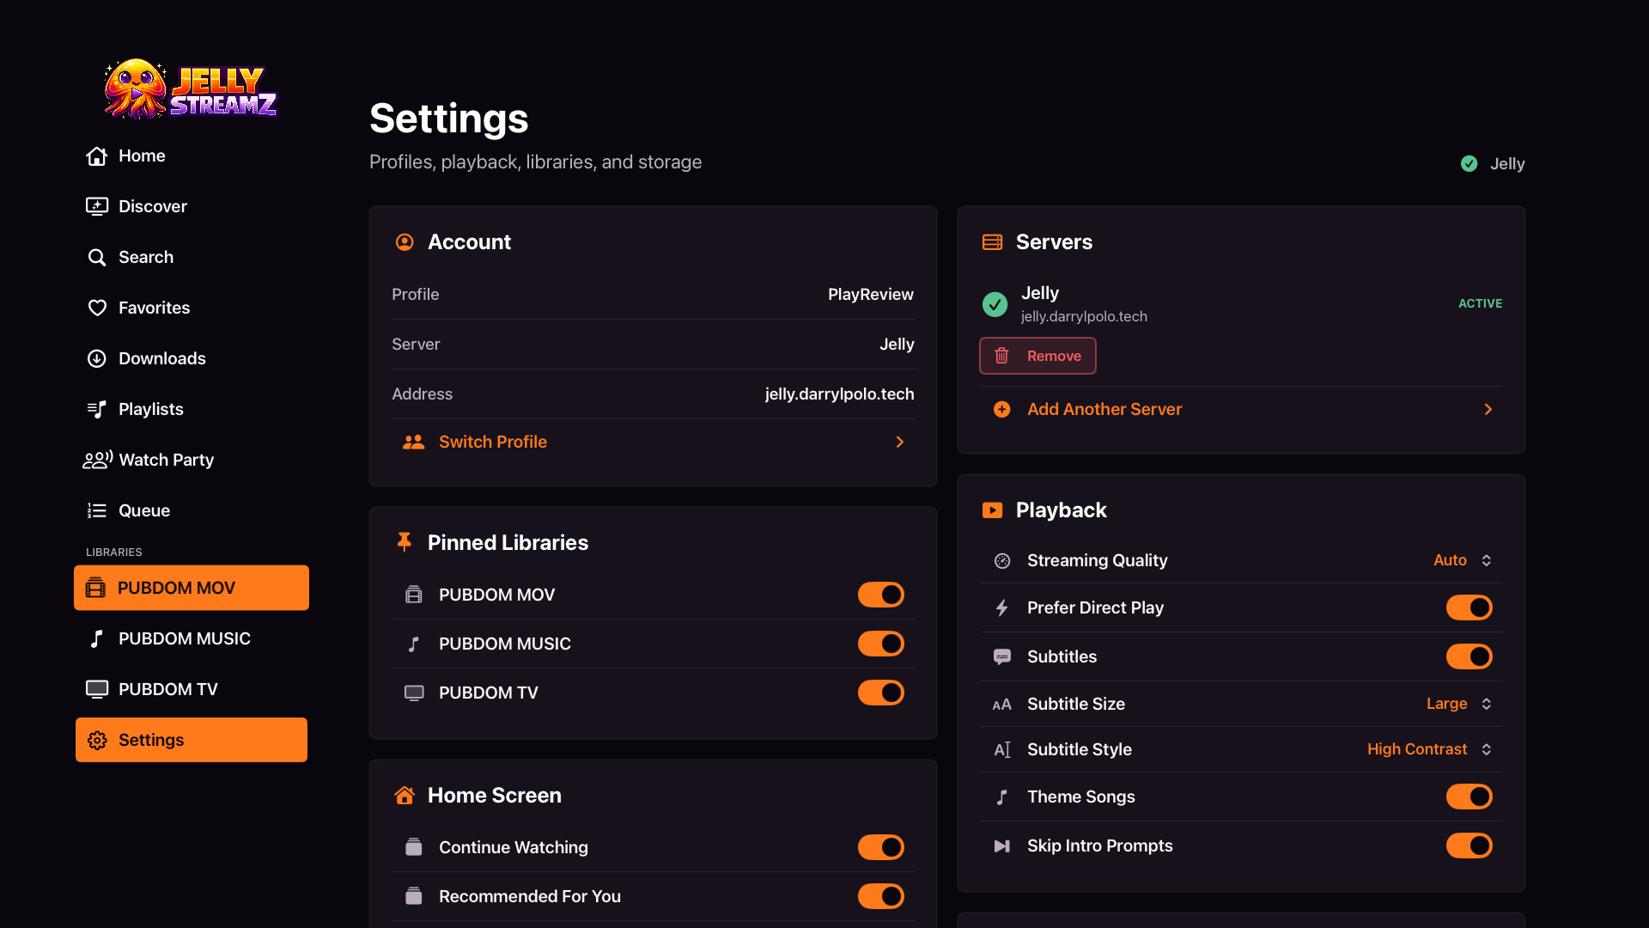Click the trash icon in Remove button
This screenshot has height=928, width=1649.
pos(1002,356)
